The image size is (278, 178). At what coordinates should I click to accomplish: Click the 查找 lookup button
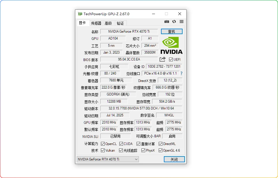coord(172,32)
